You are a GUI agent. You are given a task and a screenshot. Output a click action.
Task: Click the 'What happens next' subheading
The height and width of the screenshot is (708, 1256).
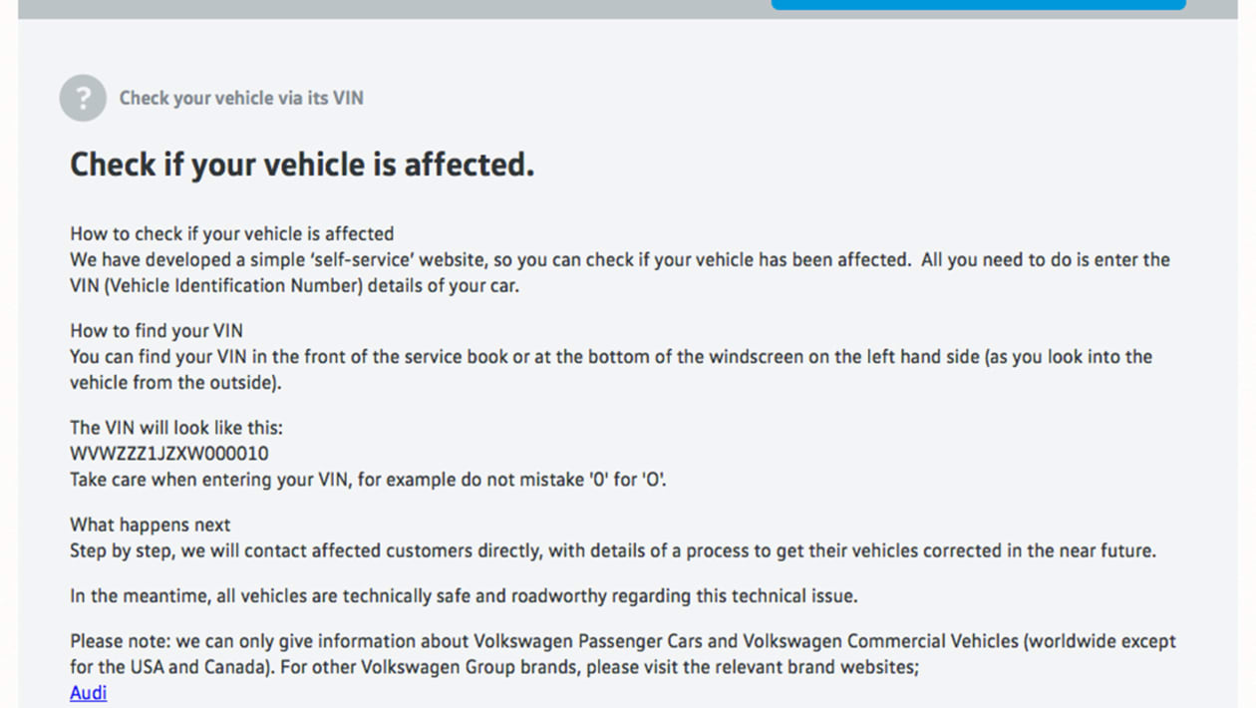pos(150,525)
